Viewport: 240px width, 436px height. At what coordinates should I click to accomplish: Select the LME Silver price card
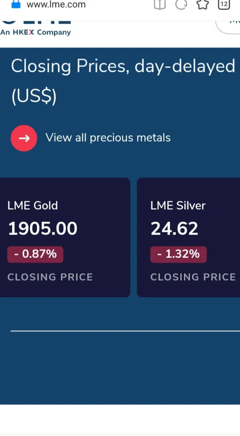pos(188,237)
